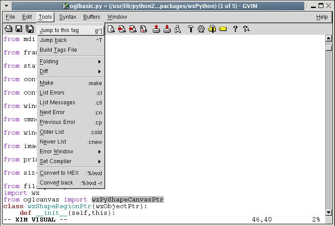The height and width of the screenshot is (226, 335).
Task: Click the vertical scrollbar down arrow
Action: point(328,212)
